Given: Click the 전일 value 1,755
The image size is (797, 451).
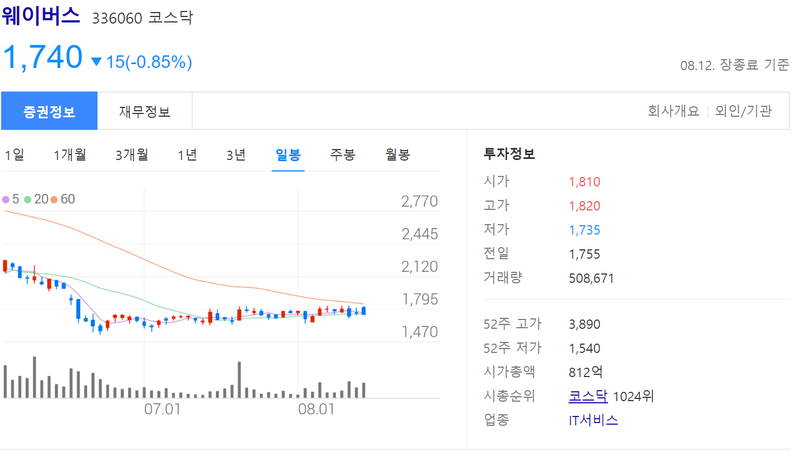Looking at the screenshot, I should click(584, 254).
